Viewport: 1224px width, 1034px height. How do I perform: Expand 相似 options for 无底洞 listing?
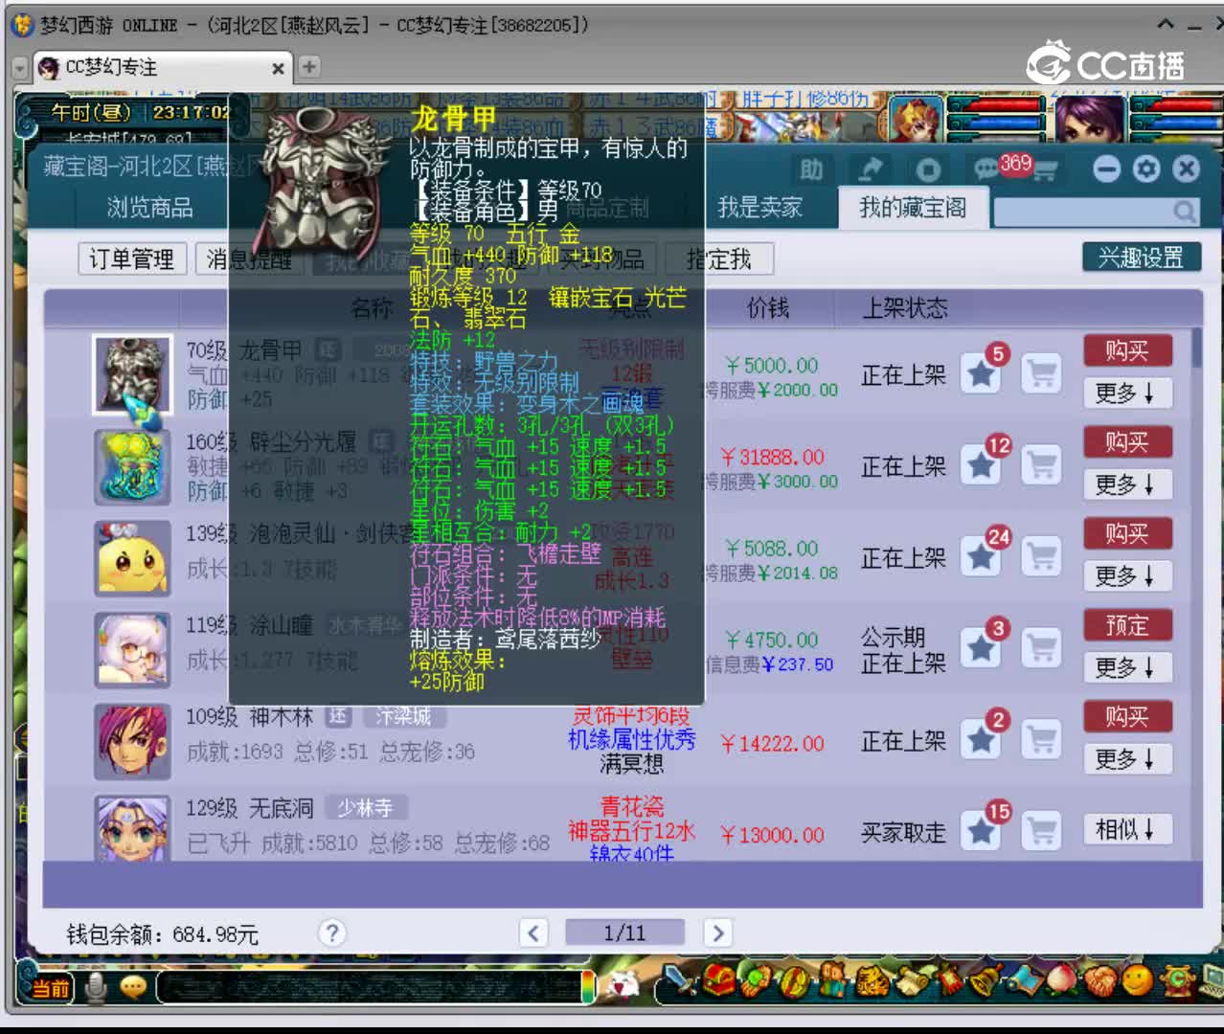click(1127, 829)
